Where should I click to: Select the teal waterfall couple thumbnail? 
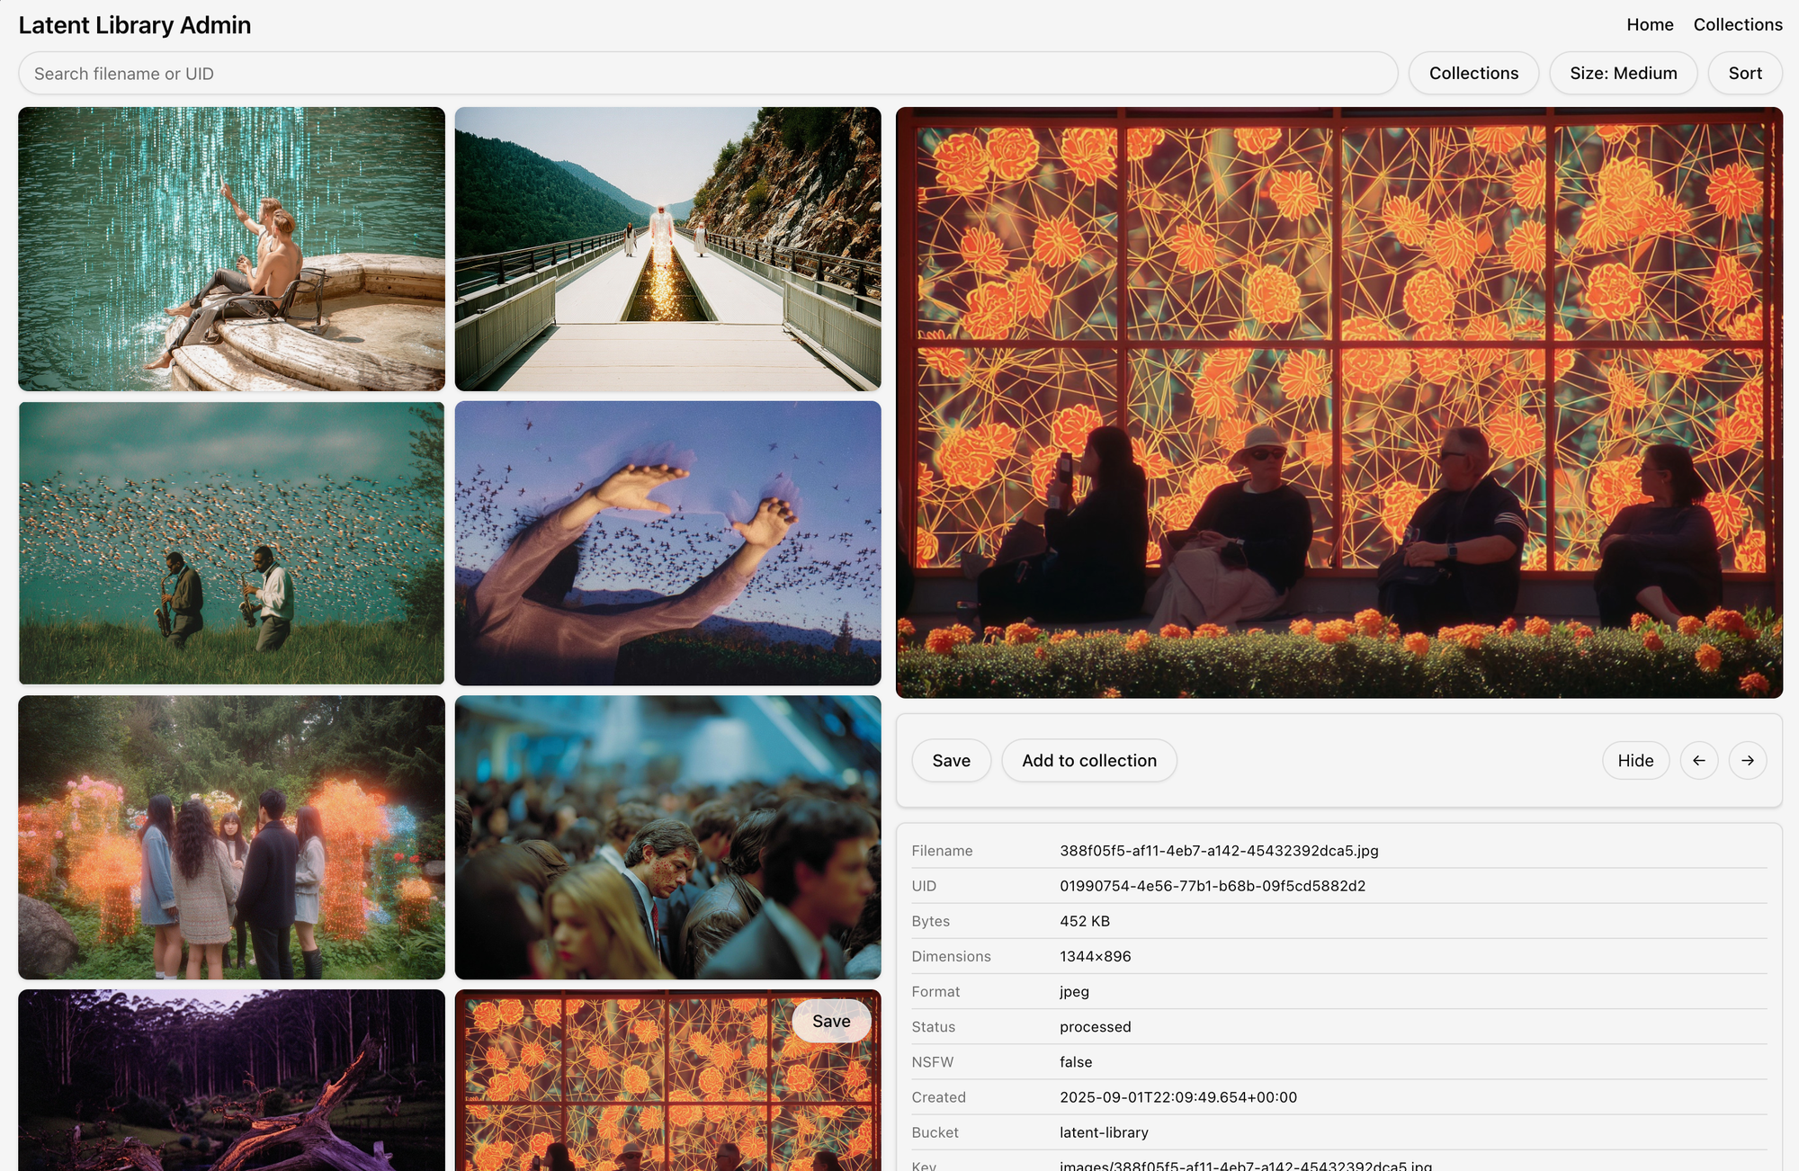pos(231,249)
